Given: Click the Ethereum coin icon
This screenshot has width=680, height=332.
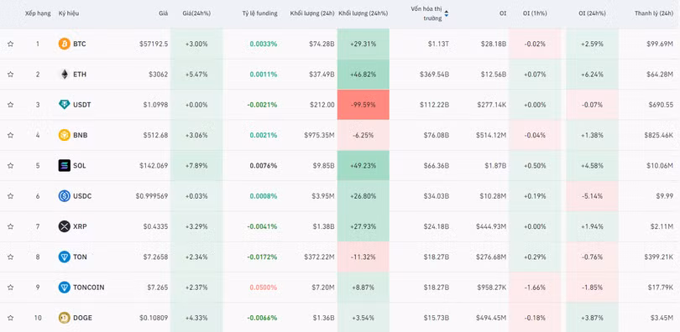Looking at the screenshot, I should click(64, 75).
